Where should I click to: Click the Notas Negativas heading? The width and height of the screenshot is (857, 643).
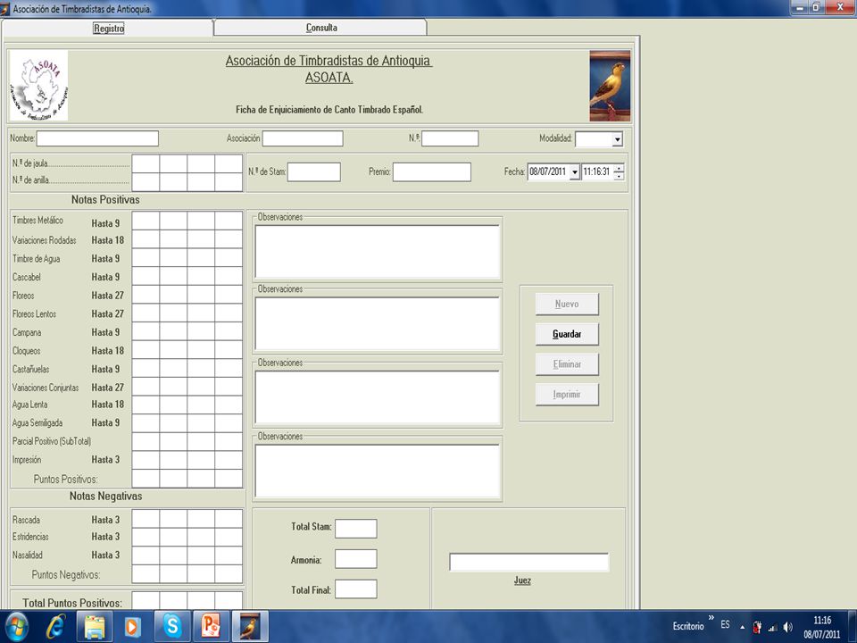pyautogui.click(x=105, y=496)
